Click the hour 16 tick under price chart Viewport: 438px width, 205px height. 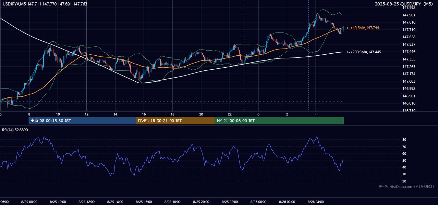tap(144, 114)
